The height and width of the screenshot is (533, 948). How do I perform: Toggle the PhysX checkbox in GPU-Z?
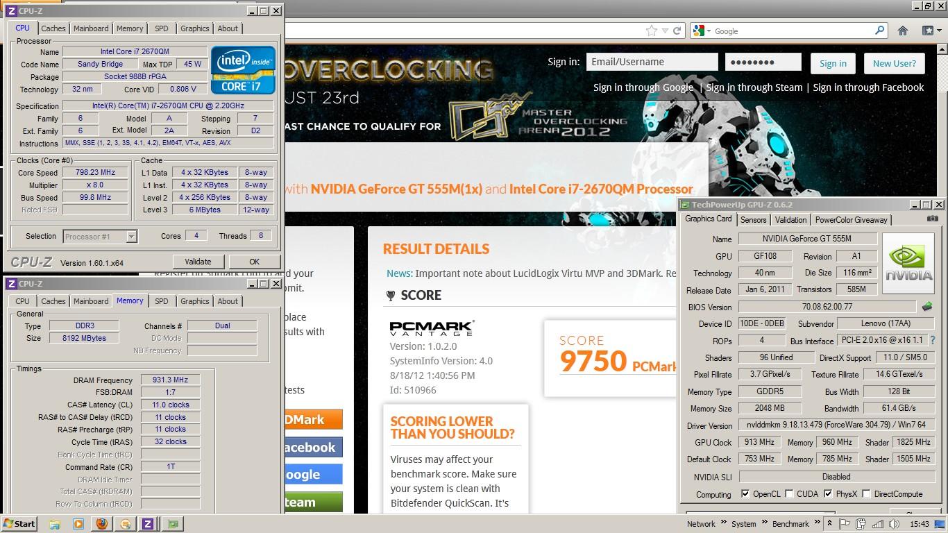tap(828, 494)
